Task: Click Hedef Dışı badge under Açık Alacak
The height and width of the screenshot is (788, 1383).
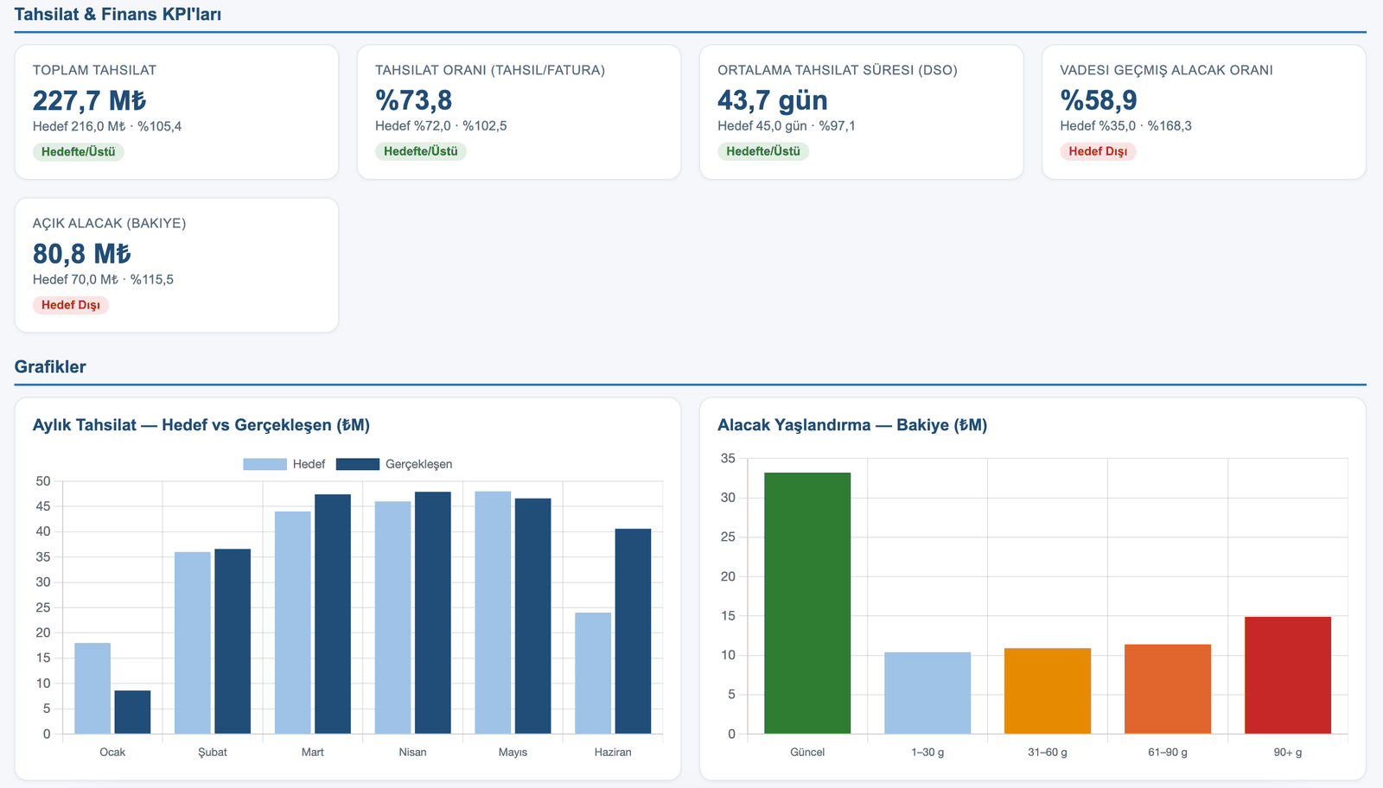Action: [x=71, y=305]
